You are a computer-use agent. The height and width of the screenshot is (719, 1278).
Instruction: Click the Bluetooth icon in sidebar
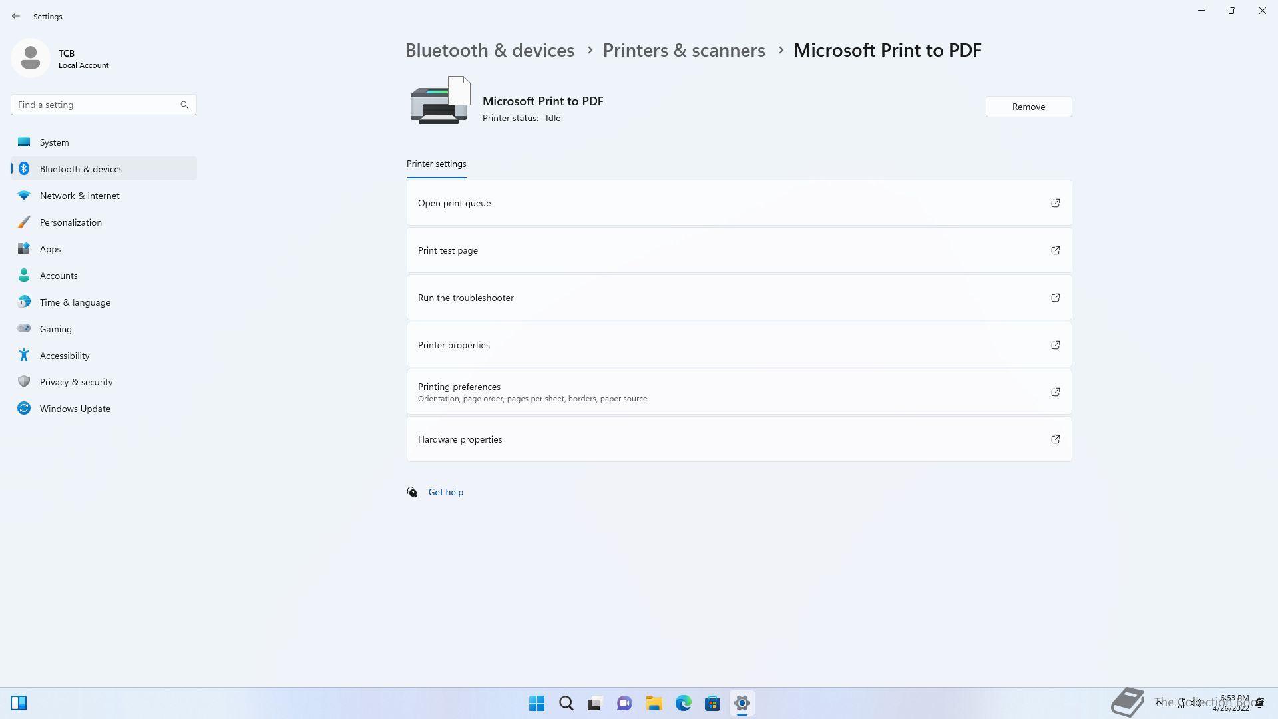24,168
